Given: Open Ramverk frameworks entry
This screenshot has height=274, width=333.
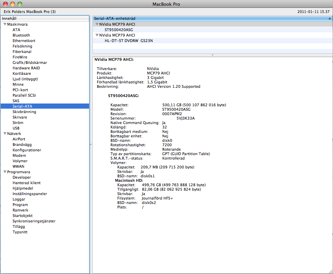Looking at the screenshot, I should tap(20, 210).
